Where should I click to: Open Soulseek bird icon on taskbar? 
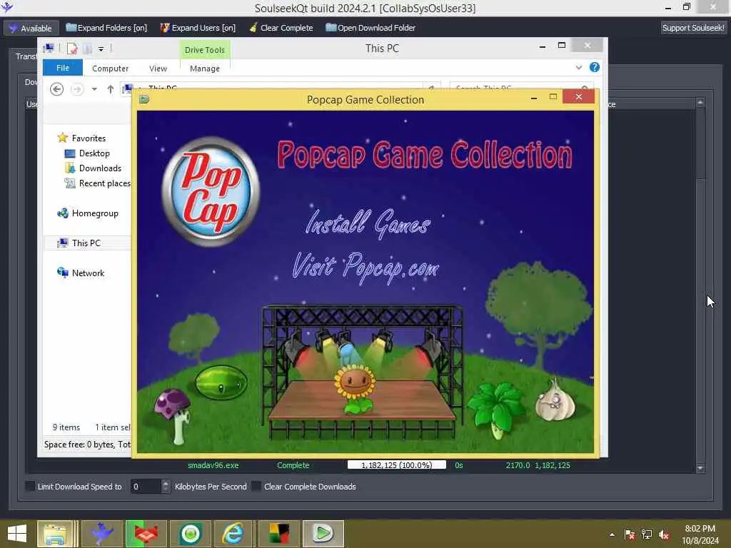tap(101, 534)
